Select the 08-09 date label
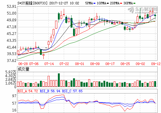Screen dimensions: 161x113 pyautogui.click(x=95, y=64)
